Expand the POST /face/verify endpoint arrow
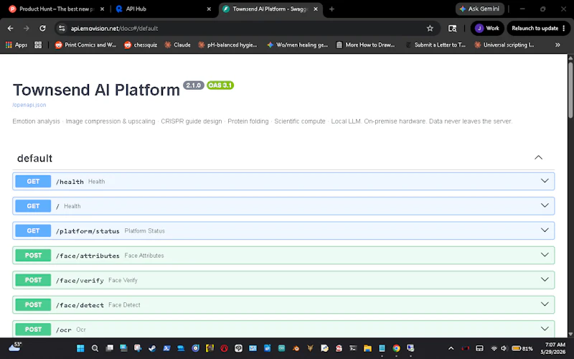Screen dimensions: 574x359 [545, 279]
